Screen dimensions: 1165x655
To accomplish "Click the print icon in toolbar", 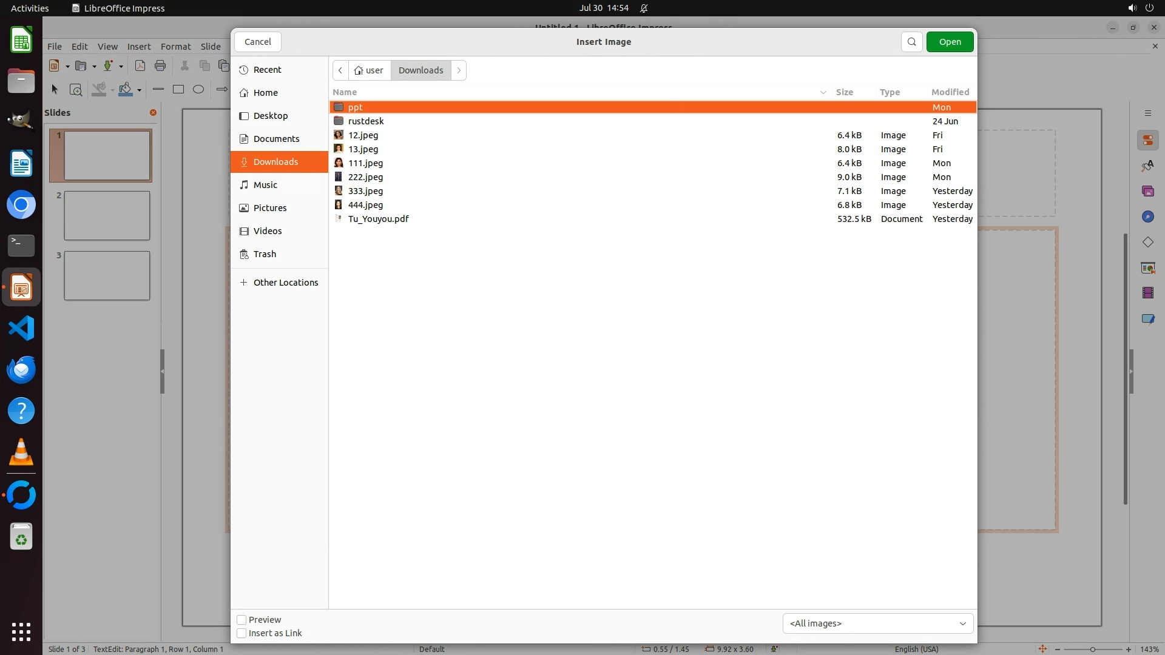I will click(160, 65).
